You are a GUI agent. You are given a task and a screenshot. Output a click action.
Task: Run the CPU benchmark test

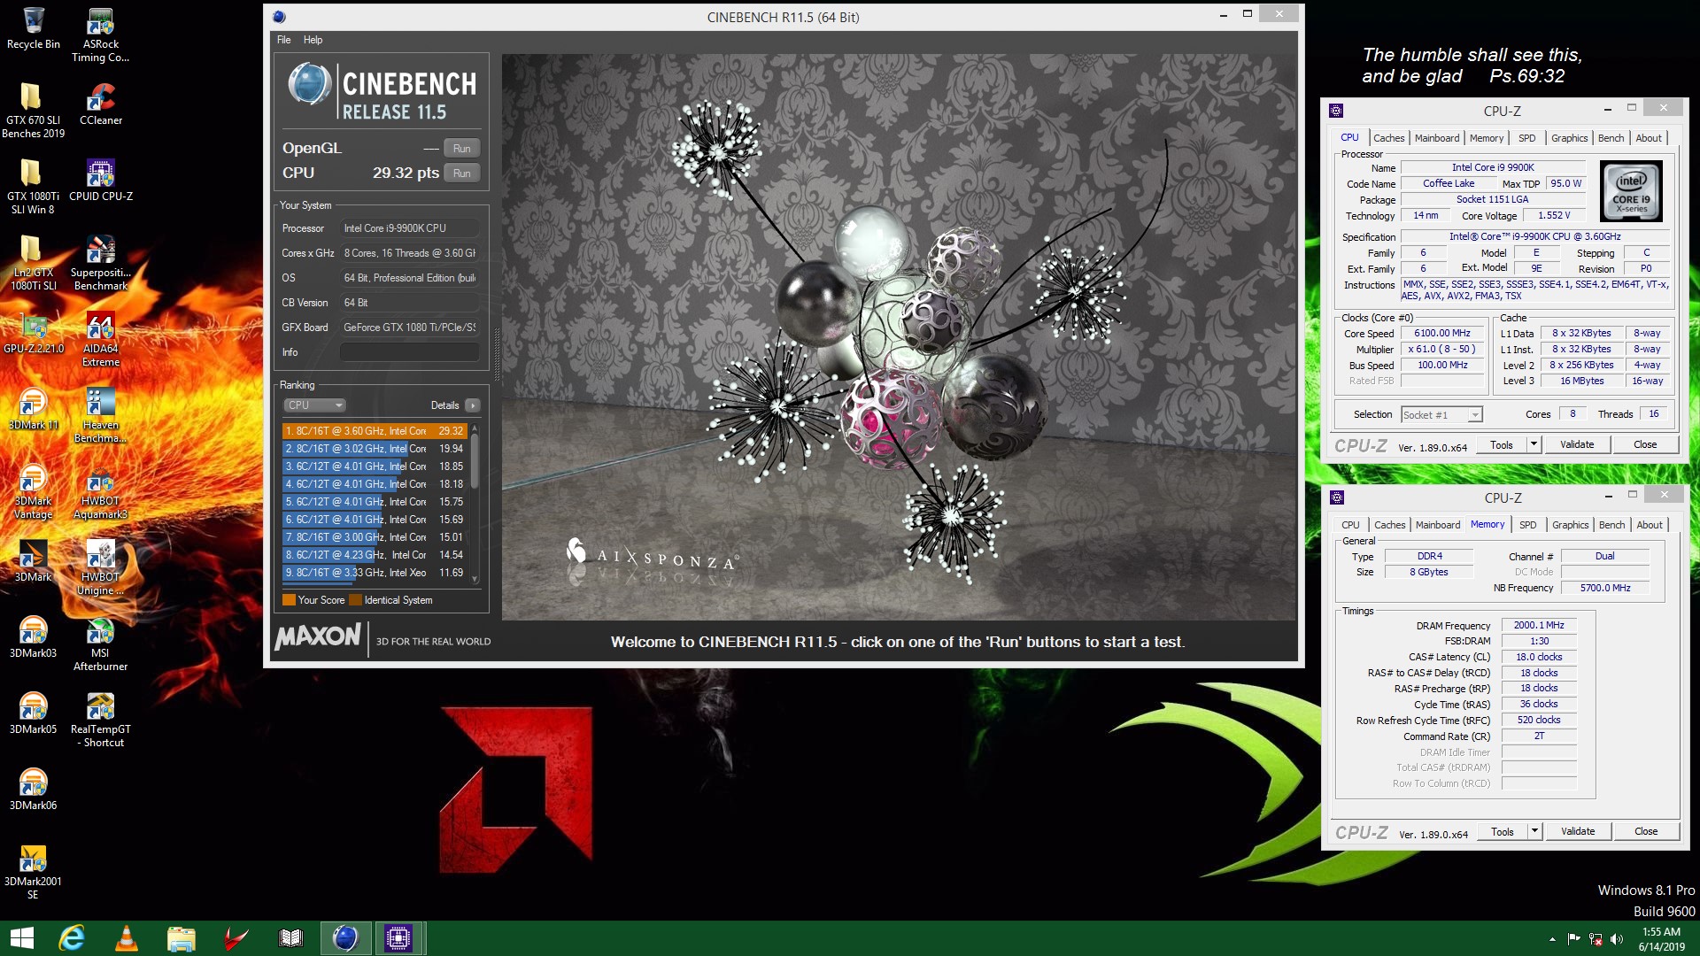pyautogui.click(x=461, y=173)
